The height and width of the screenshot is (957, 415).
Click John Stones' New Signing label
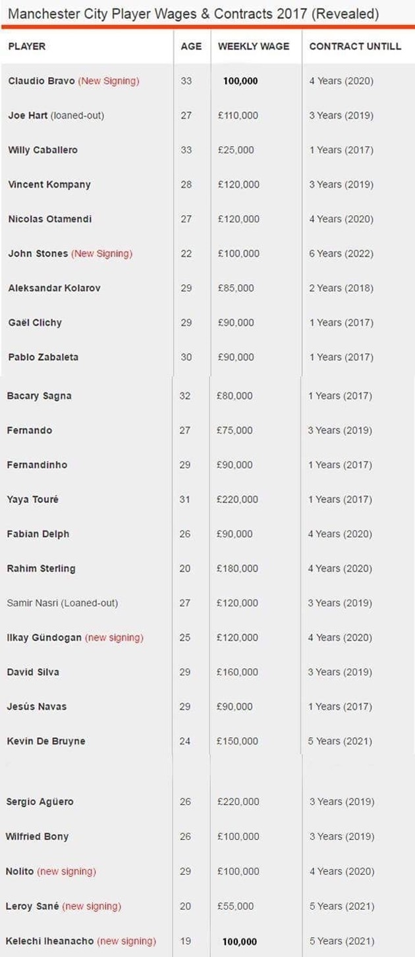(x=101, y=253)
